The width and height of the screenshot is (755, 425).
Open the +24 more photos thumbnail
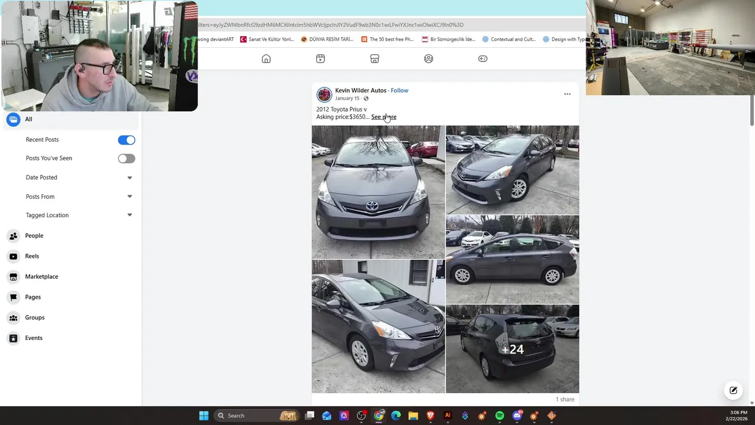point(513,349)
